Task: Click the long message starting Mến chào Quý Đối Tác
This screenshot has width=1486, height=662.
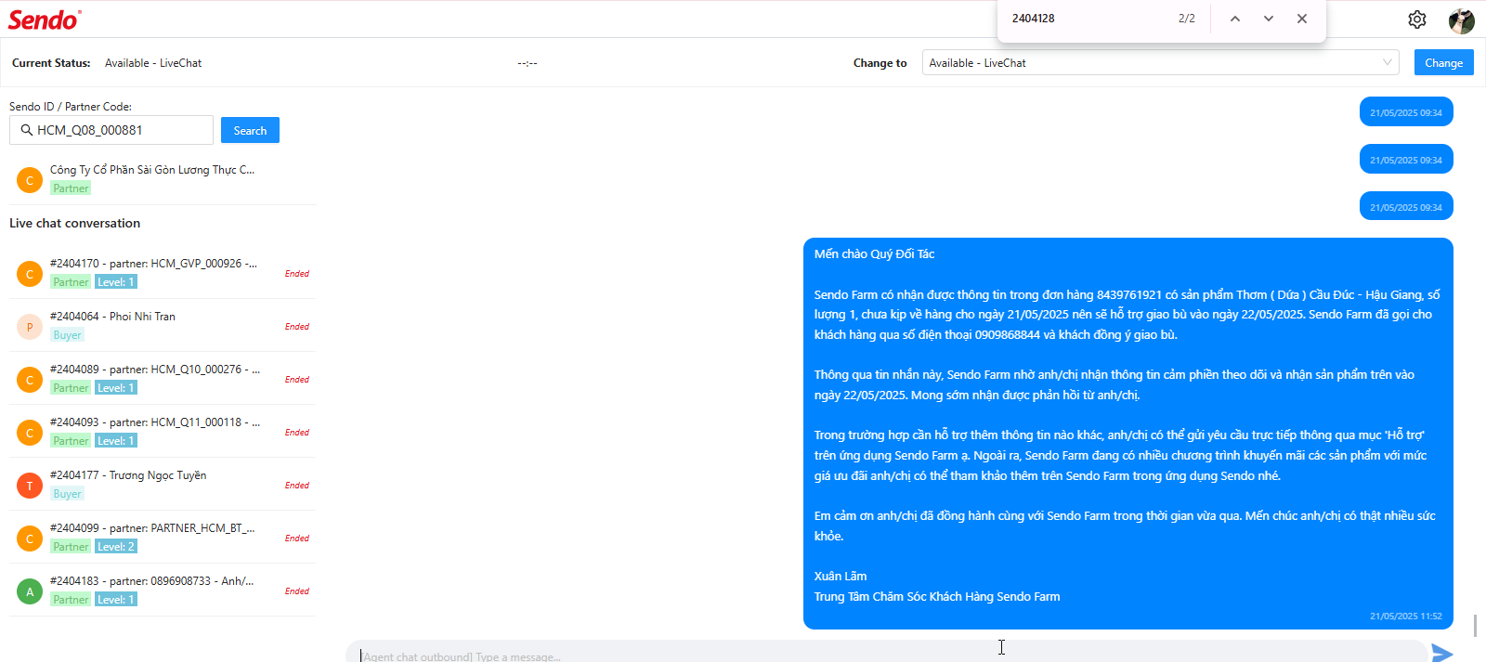Action: point(1128,434)
